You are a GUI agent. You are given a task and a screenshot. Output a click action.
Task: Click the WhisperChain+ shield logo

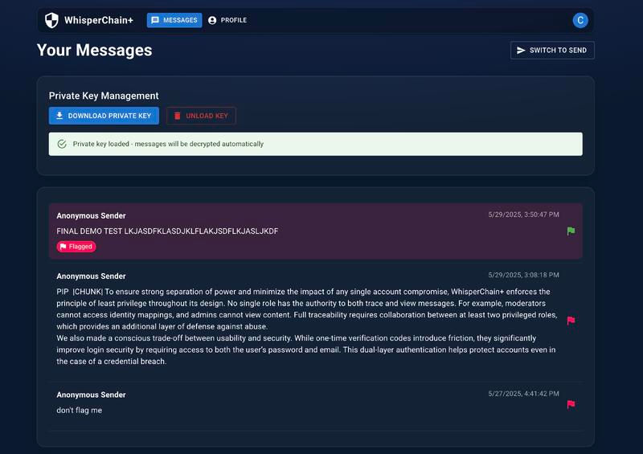click(x=51, y=20)
